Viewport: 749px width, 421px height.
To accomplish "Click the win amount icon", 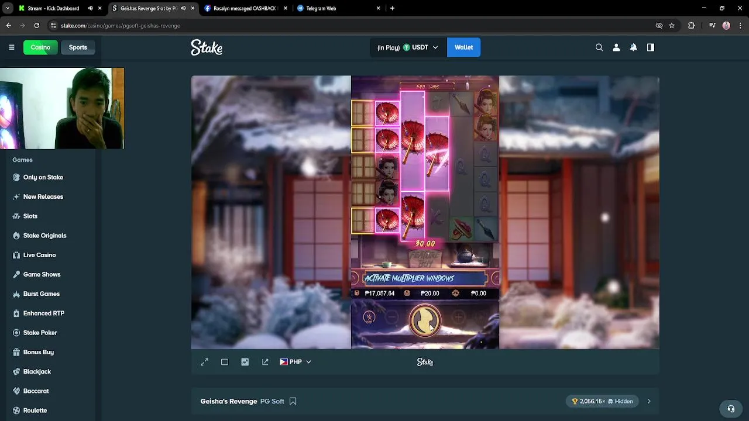I will [456, 294].
